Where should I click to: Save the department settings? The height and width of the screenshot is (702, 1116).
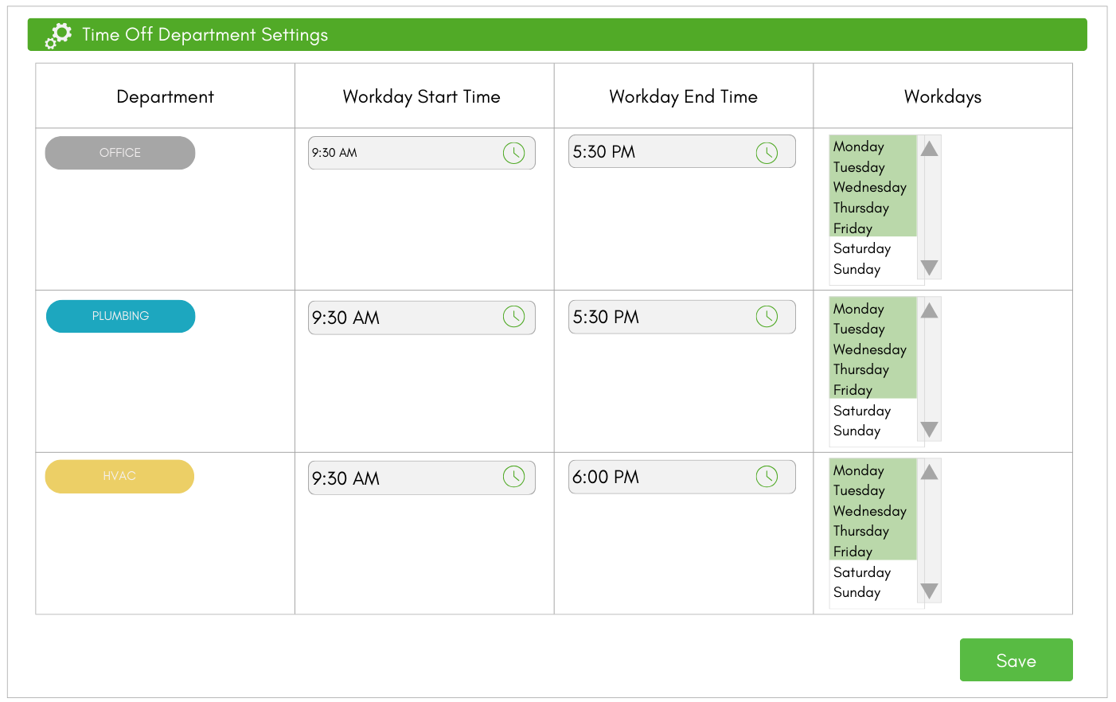1016,660
